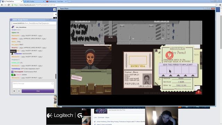This screenshot has height=125, width=222.
Task: Click the Like link under the Facebook post
Action: tap(95, 117)
